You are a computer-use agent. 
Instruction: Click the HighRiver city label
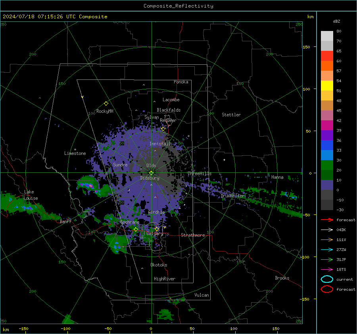[165, 279]
